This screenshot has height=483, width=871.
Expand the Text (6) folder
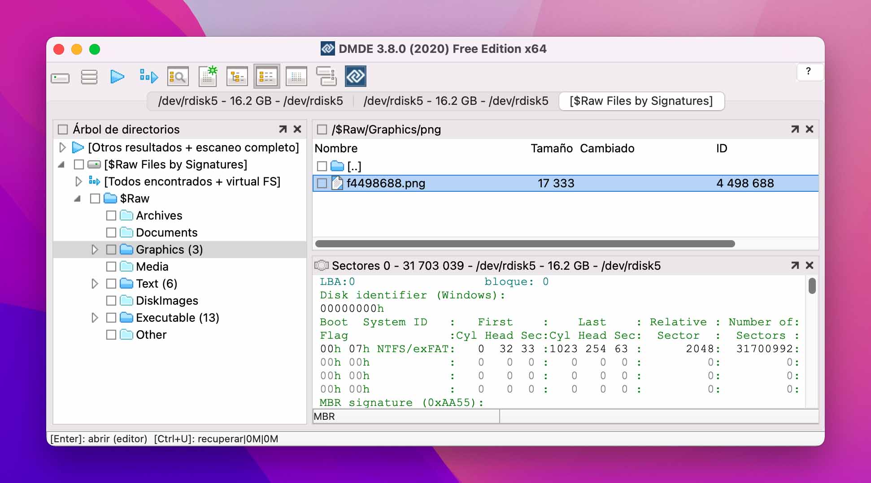click(x=95, y=284)
